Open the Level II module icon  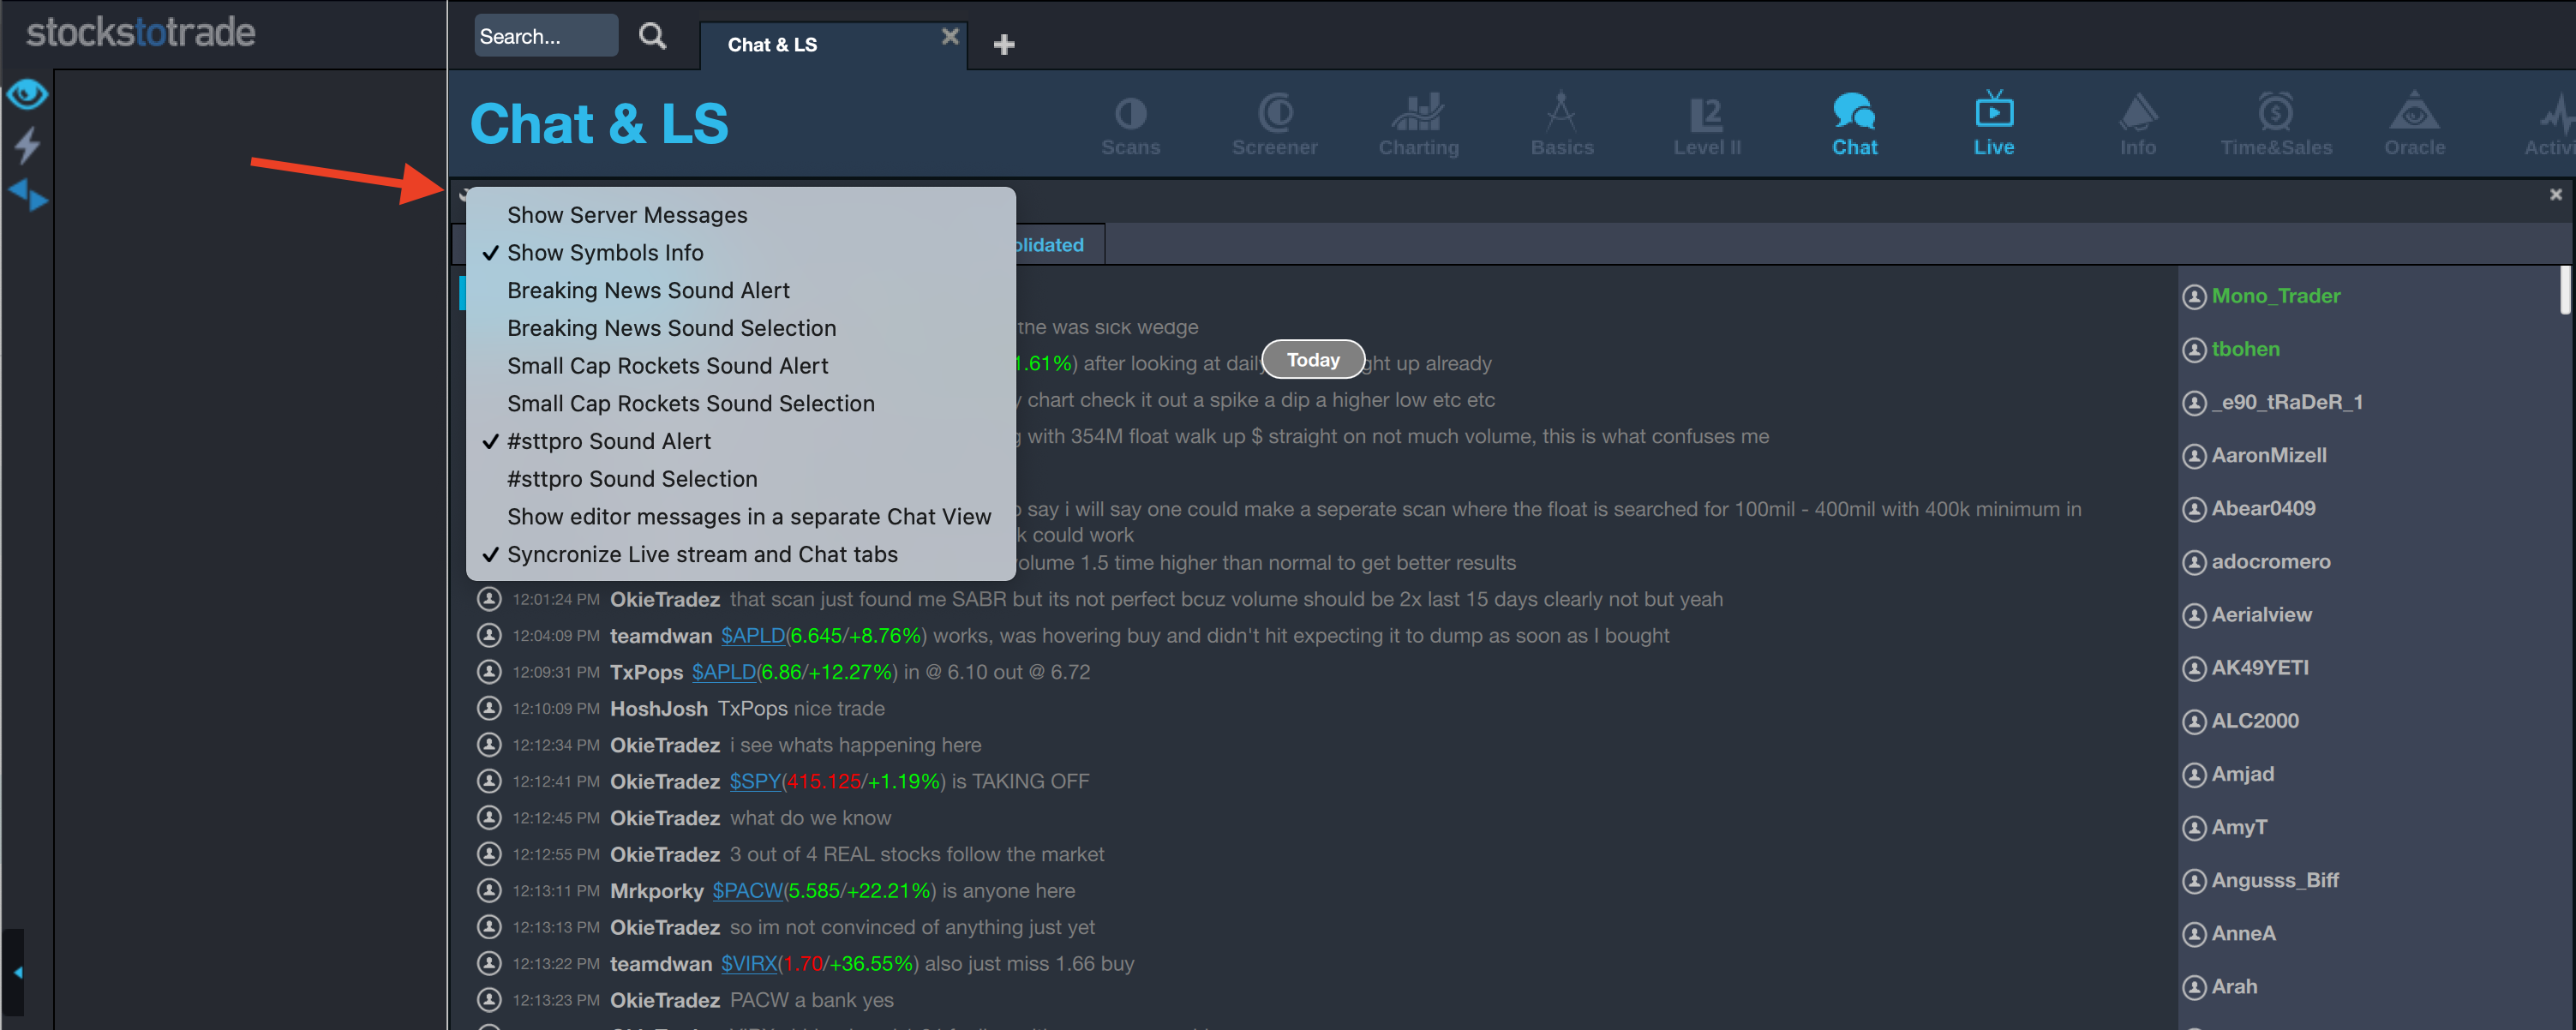1706,125
